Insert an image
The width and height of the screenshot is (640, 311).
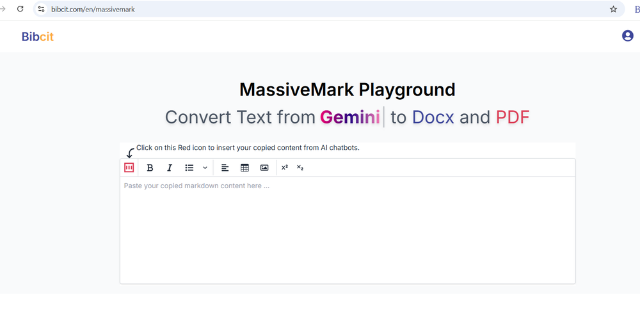(264, 168)
